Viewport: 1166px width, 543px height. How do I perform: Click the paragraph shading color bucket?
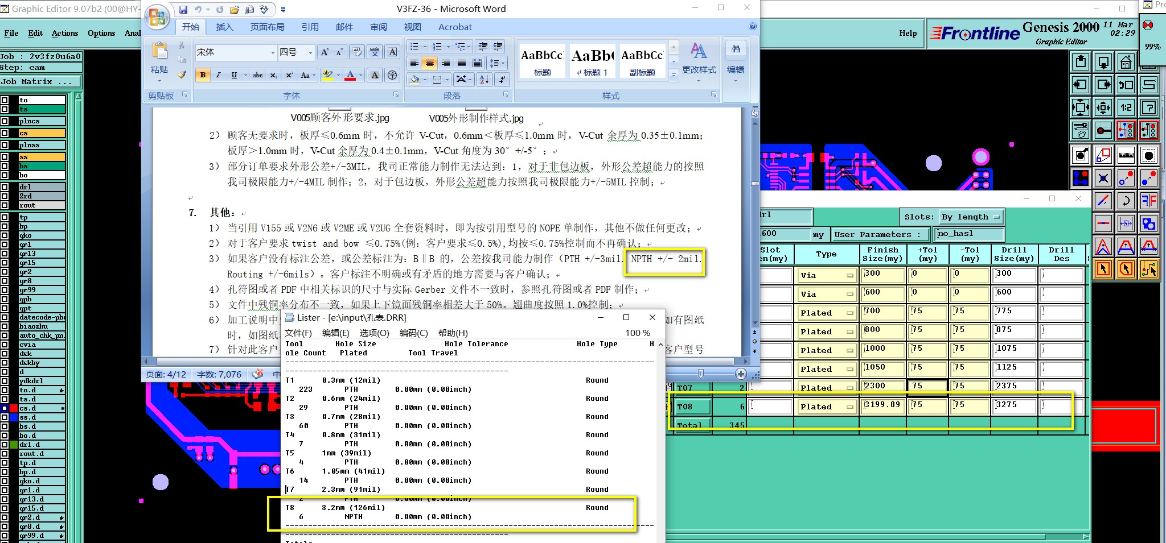point(415,79)
